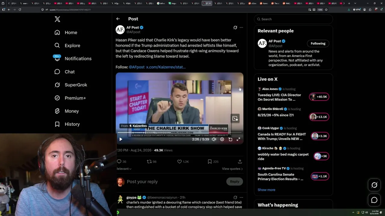Click the History bookmark icon in sidebar

[57, 124]
